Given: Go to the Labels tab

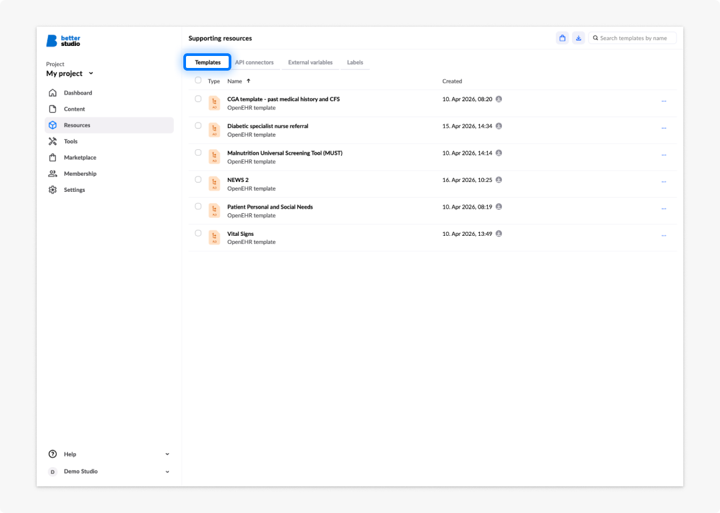Looking at the screenshot, I should pos(355,63).
